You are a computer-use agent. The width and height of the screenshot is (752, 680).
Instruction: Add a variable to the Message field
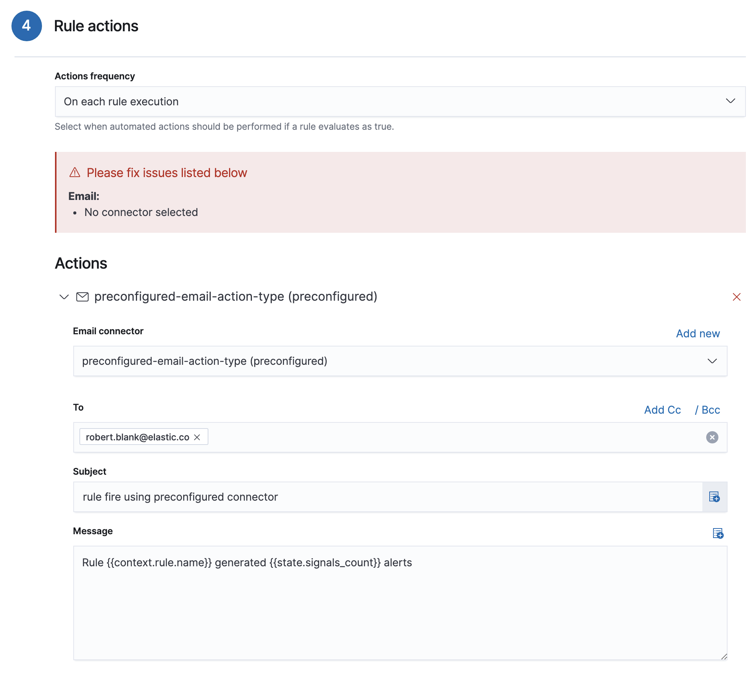coord(718,533)
